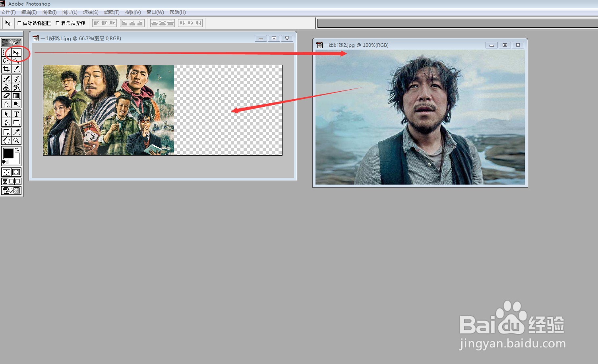Image resolution: width=598 pixels, height=364 pixels.
Task: Select the History Brush tool
Action: 16,87
